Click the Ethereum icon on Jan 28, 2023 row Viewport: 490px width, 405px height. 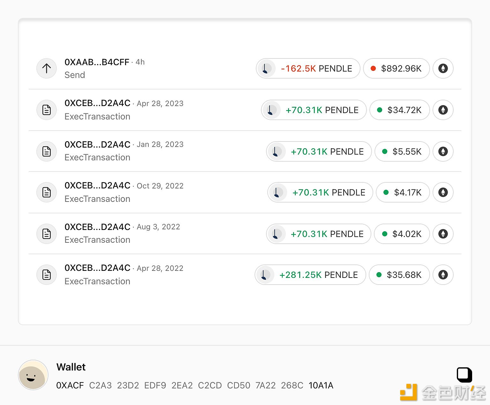[x=443, y=151]
